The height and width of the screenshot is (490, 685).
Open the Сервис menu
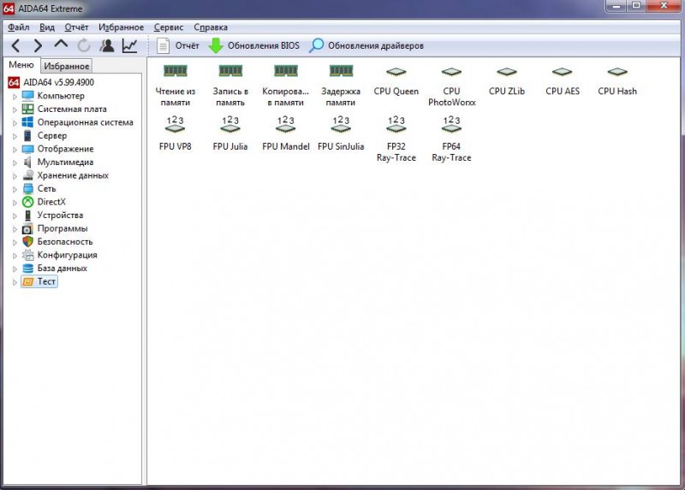(x=168, y=27)
